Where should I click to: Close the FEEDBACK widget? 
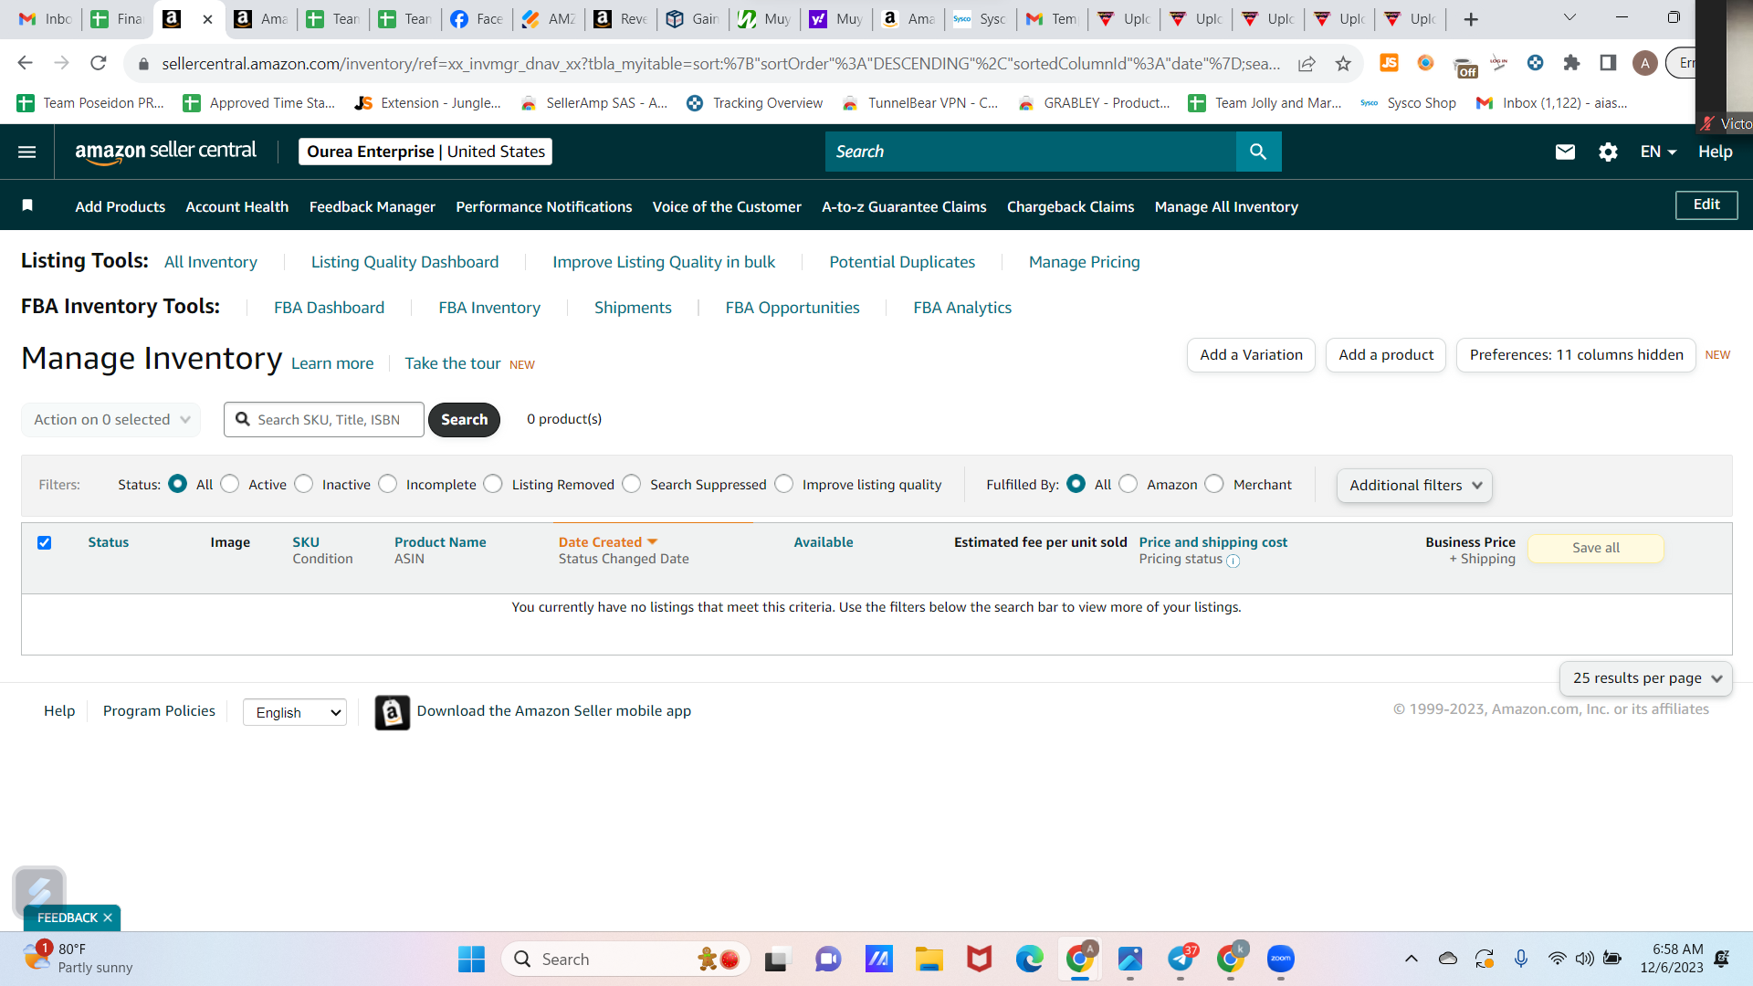108,918
